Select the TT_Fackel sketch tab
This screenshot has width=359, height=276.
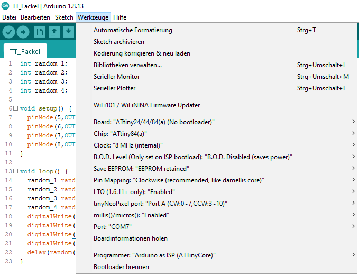click(x=25, y=51)
